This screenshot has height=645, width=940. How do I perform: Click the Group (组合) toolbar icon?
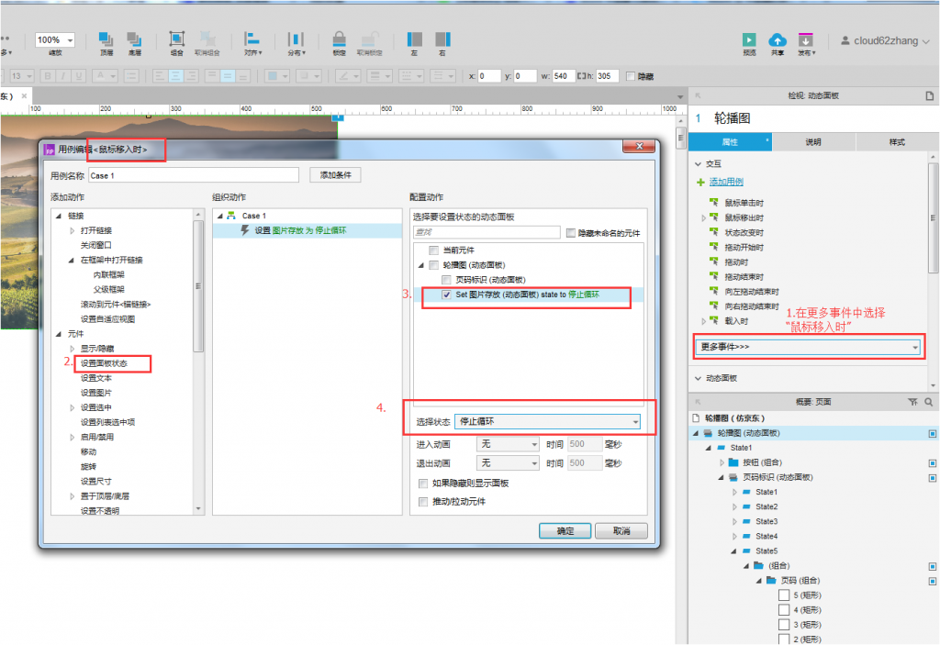176,39
